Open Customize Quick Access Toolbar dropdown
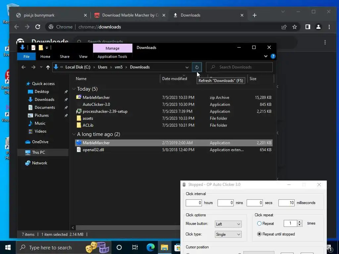This screenshot has width=339, height=254. tap(47, 48)
